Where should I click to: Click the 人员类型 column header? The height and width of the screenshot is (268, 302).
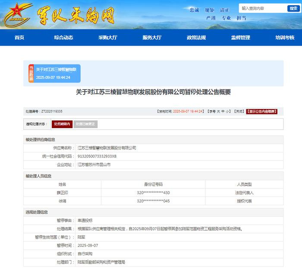tap(244, 184)
